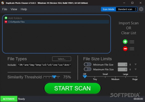Click the Include file types field
This screenshot has width=145, height=102.
click(44, 65)
